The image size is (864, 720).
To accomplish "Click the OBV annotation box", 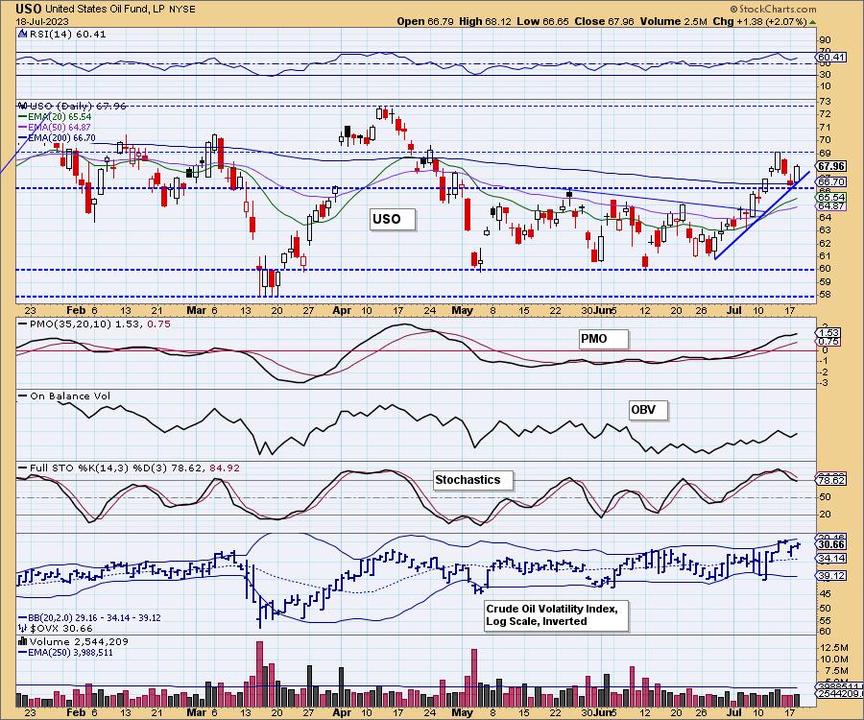I will tap(648, 410).
